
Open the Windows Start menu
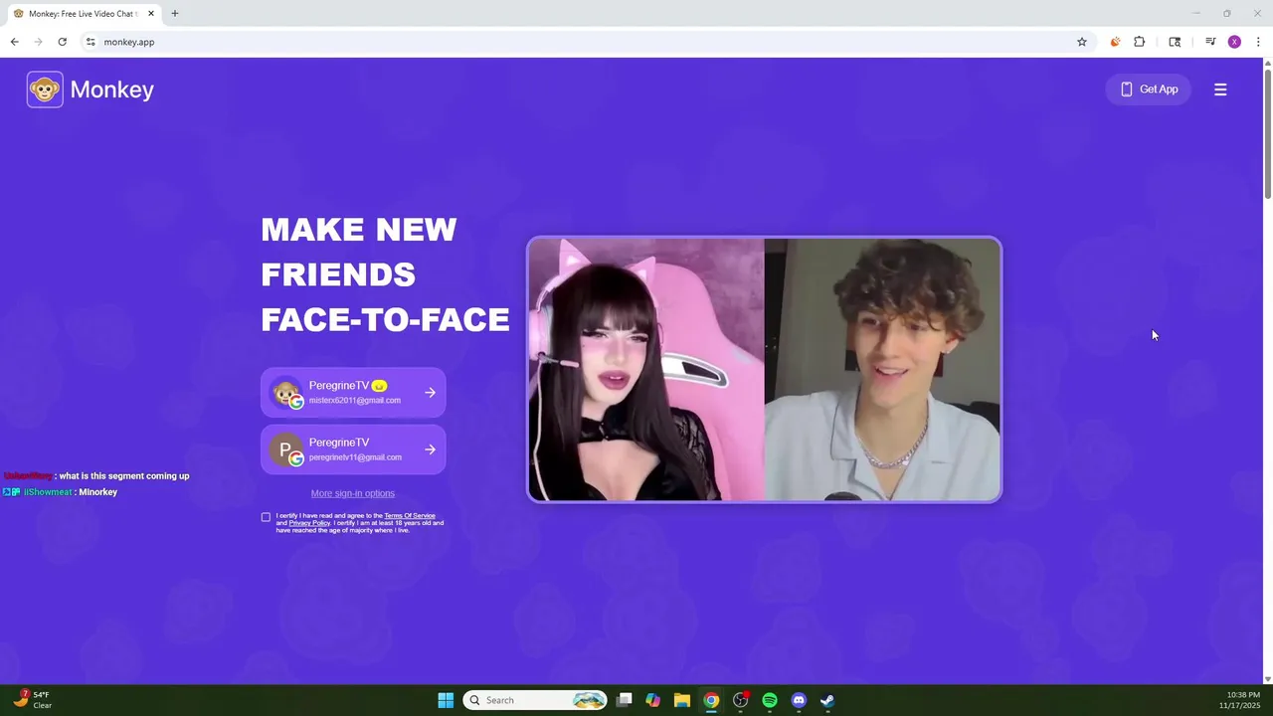[446, 700]
